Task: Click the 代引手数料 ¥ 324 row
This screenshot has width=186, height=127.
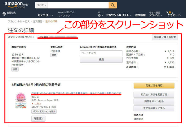Action: 150,58
